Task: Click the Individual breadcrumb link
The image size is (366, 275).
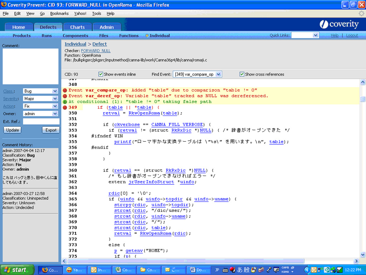Action: click(x=75, y=44)
